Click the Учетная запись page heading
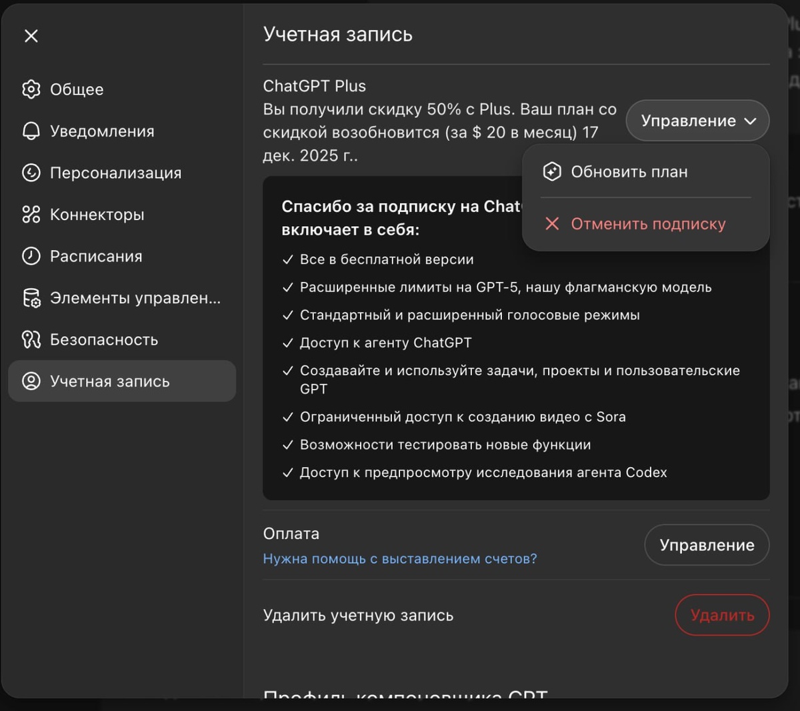The width and height of the screenshot is (800, 711). click(x=338, y=35)
